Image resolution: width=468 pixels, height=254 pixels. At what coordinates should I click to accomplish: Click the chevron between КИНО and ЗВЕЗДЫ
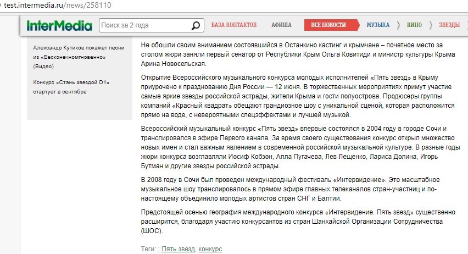click(x=430, y=25)
